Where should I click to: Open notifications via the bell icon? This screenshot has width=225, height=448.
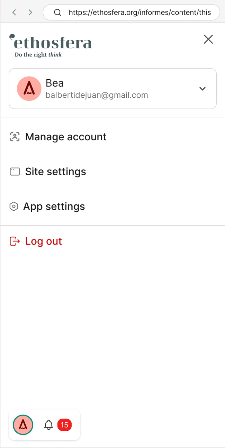tap(49, 425)
